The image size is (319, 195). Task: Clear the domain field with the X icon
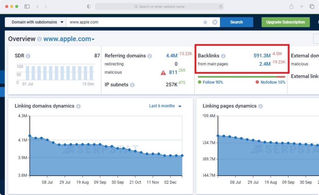point(215,22)
